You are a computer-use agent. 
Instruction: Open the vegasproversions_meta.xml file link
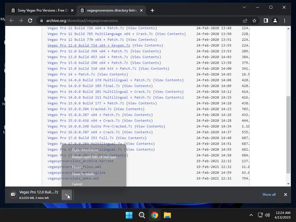(x=73, y=178)
